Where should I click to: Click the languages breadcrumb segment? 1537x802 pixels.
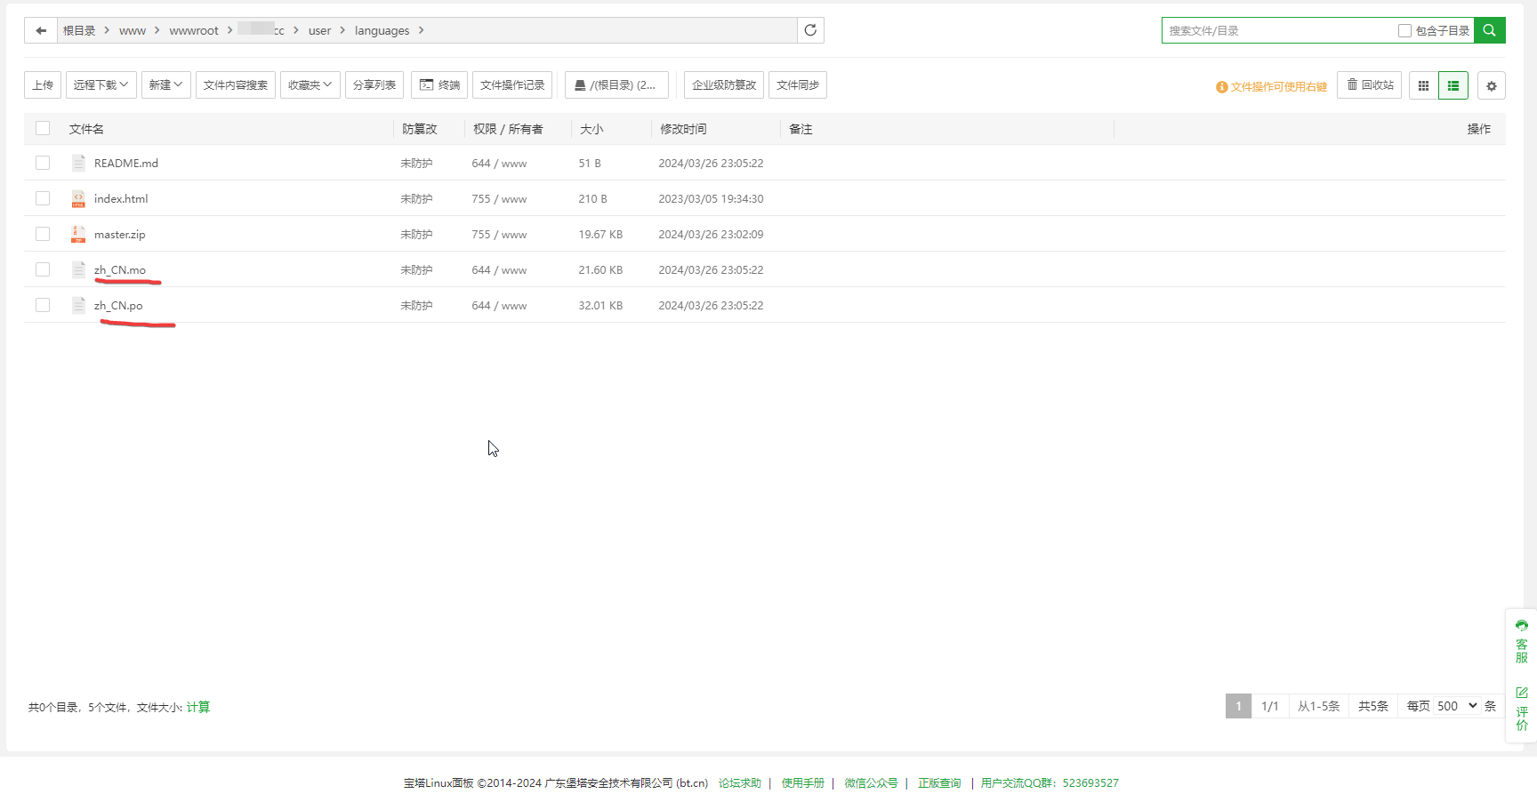pyautogui.click(x=382, y=30)
